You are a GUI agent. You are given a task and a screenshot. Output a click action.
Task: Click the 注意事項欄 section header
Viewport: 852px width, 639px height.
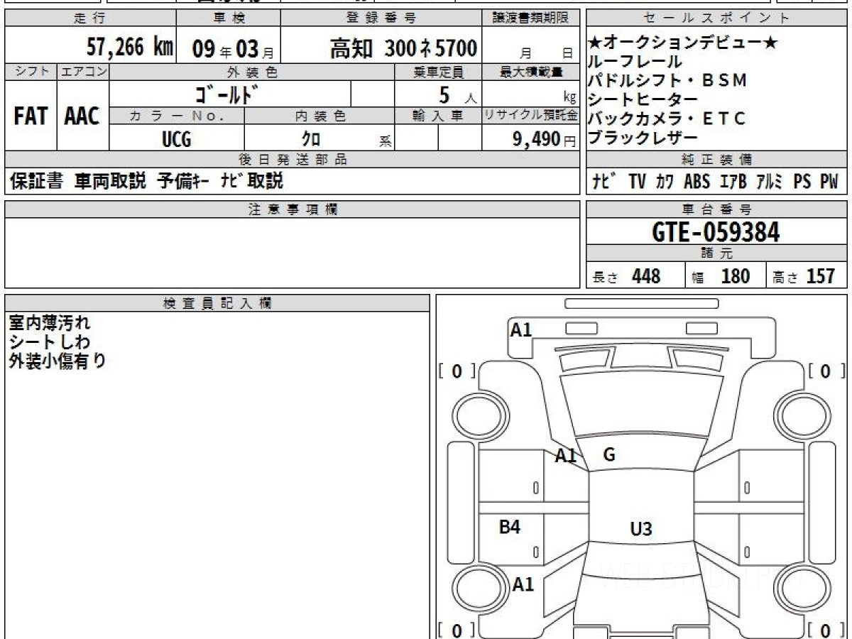click(x=292, y=209)
